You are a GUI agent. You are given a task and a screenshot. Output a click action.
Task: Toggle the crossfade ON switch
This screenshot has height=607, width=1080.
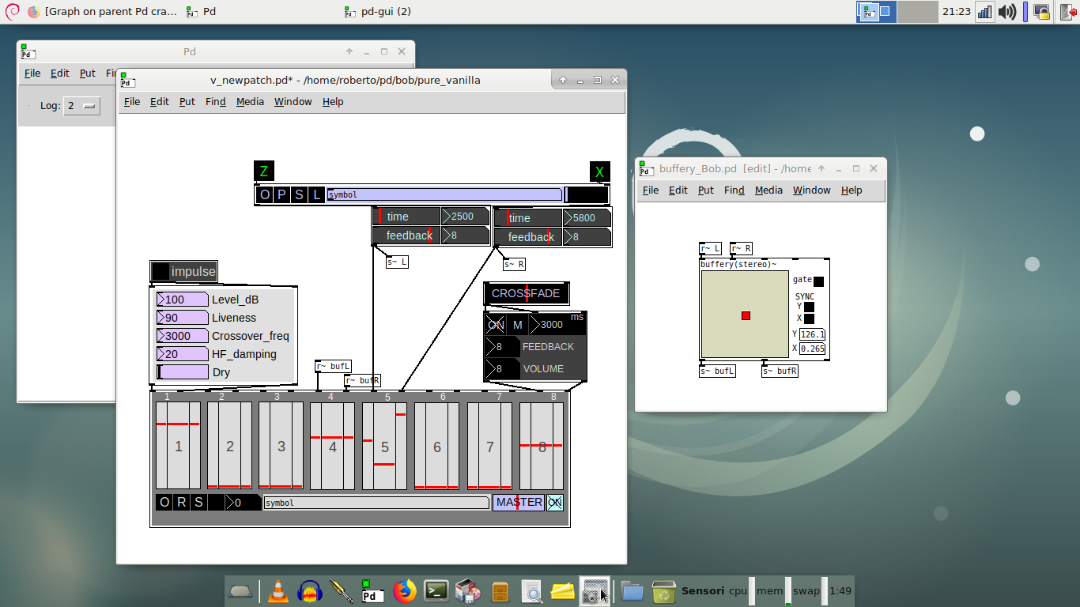(496, 325)
